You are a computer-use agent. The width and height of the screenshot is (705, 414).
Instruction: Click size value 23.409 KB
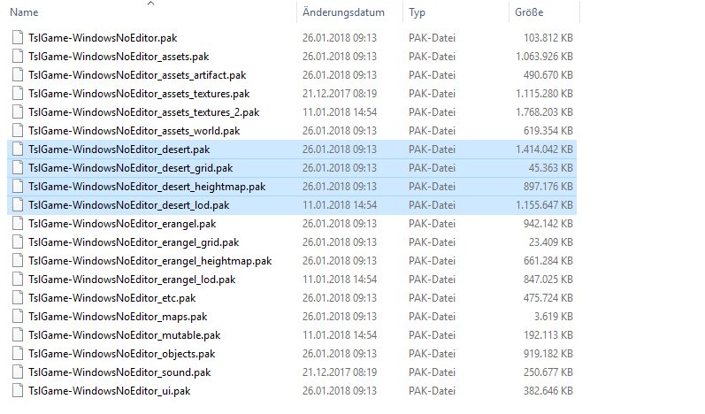pyautogui.click(x=551, y=242)
